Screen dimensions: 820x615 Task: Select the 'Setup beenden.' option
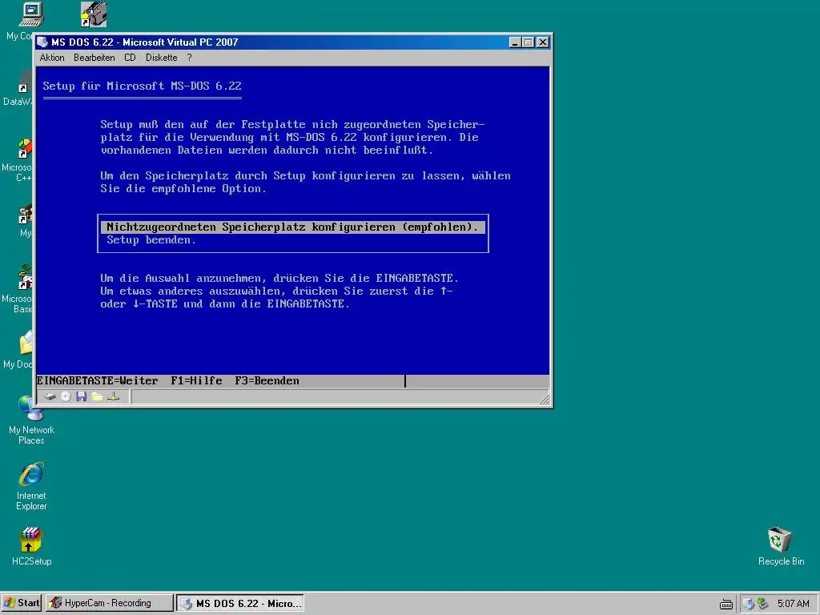pyautogui.click(x=151, y=240)
